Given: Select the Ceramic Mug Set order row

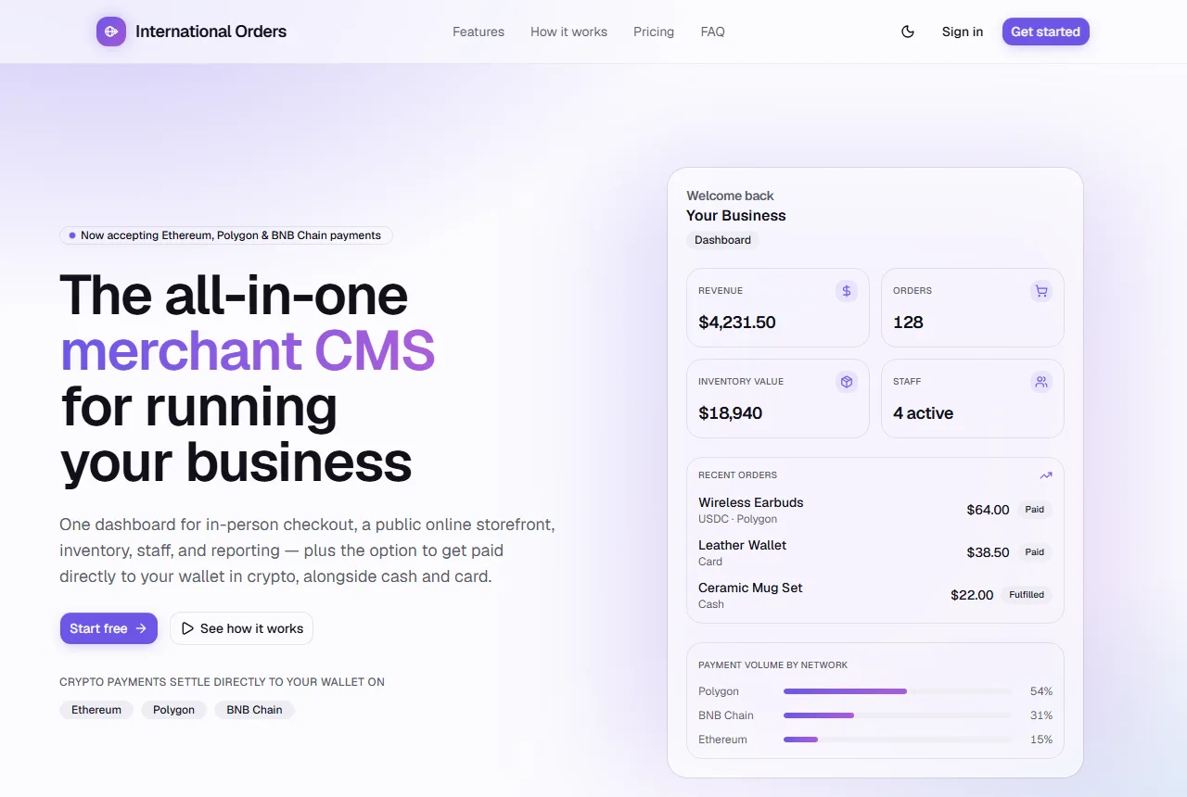Looking at the screenshot, I should (x=875, y=595).
